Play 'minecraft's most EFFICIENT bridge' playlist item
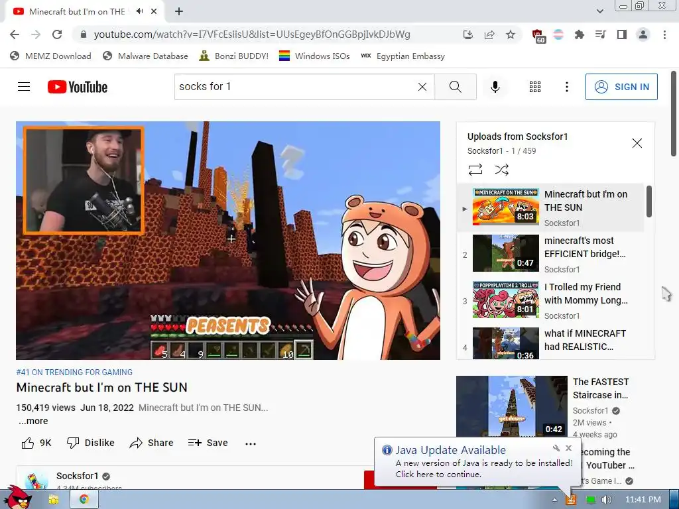This screenshot has width=679, height=509. point(550,254)
